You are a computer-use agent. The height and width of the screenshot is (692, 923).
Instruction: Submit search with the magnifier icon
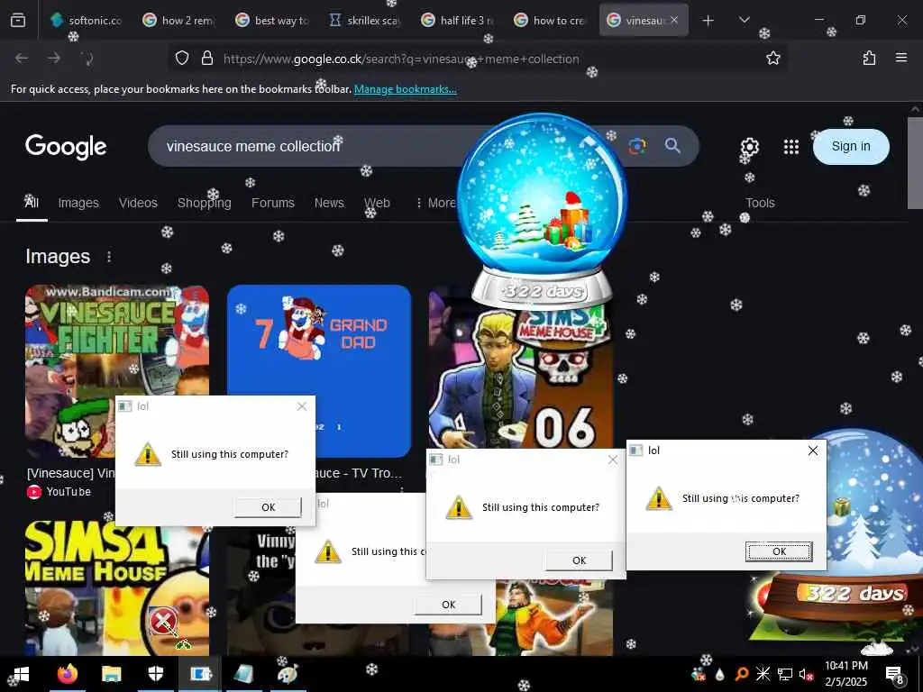tap(672, 146)
